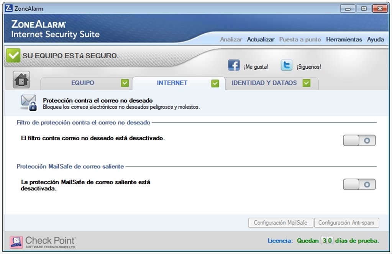Open the Home screen house icon
This screenshot has height=254, width=392.
coord(21,80)
